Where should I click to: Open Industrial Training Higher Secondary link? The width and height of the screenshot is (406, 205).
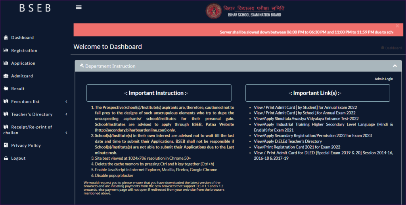(x=324, y=127)
